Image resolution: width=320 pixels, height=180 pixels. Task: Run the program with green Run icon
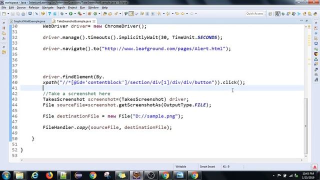71,13
